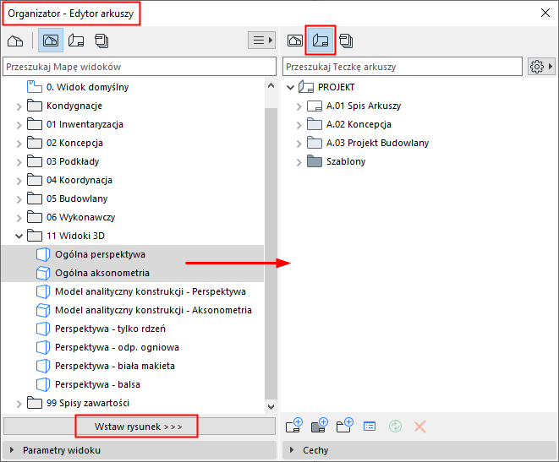Select the '01 Inwentaryzacja' folder icon
This screenshot has width=559, height=462.
[x=35, y=124]
